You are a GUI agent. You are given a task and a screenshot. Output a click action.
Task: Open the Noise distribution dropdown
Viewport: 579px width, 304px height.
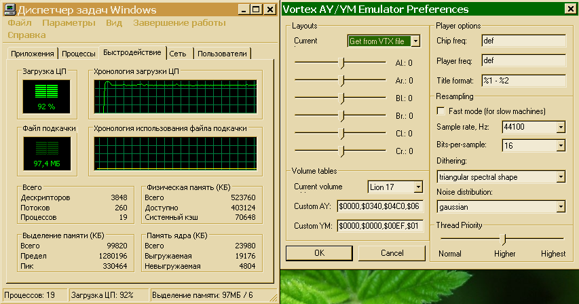(560, 206)
